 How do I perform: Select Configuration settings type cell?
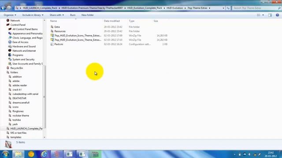click(x=140, y=44)
